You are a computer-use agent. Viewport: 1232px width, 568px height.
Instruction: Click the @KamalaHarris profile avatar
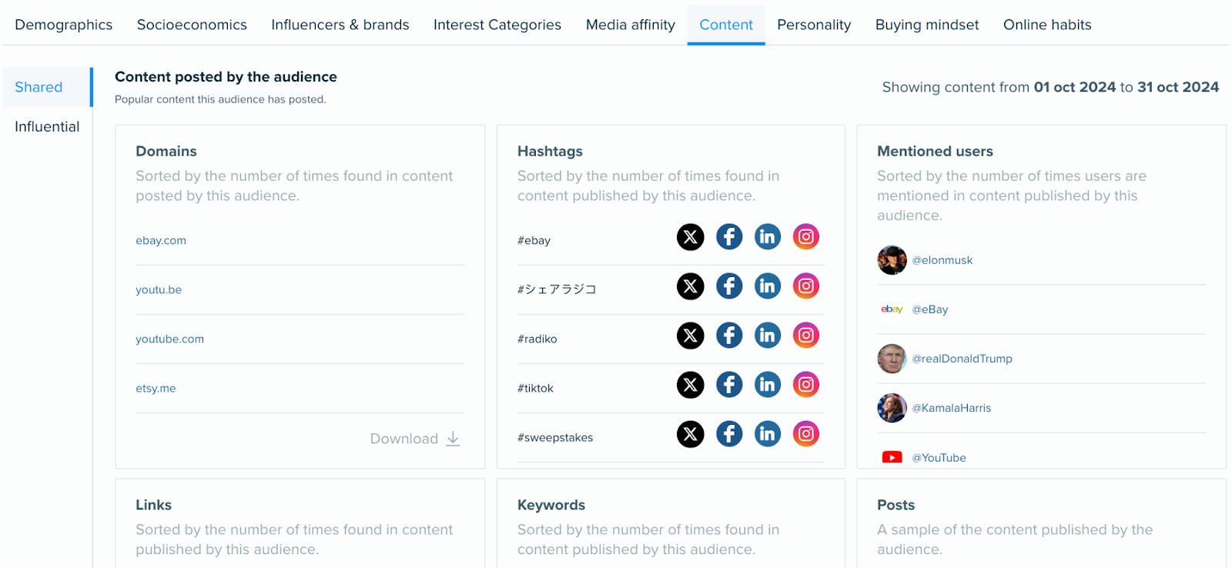891,407
